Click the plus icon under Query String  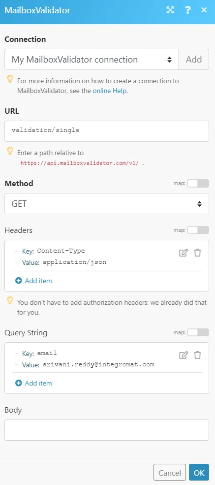click(19, 383)
